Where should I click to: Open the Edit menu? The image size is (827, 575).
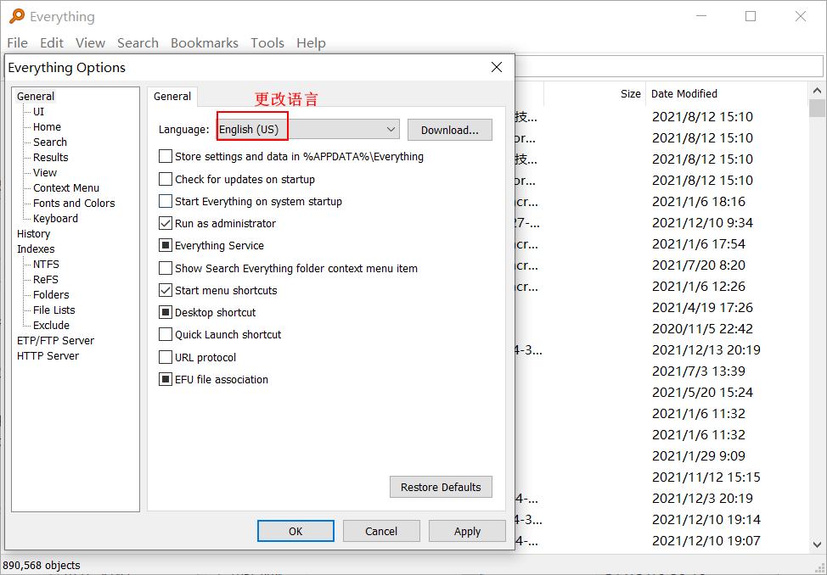(x=52, y=42)
